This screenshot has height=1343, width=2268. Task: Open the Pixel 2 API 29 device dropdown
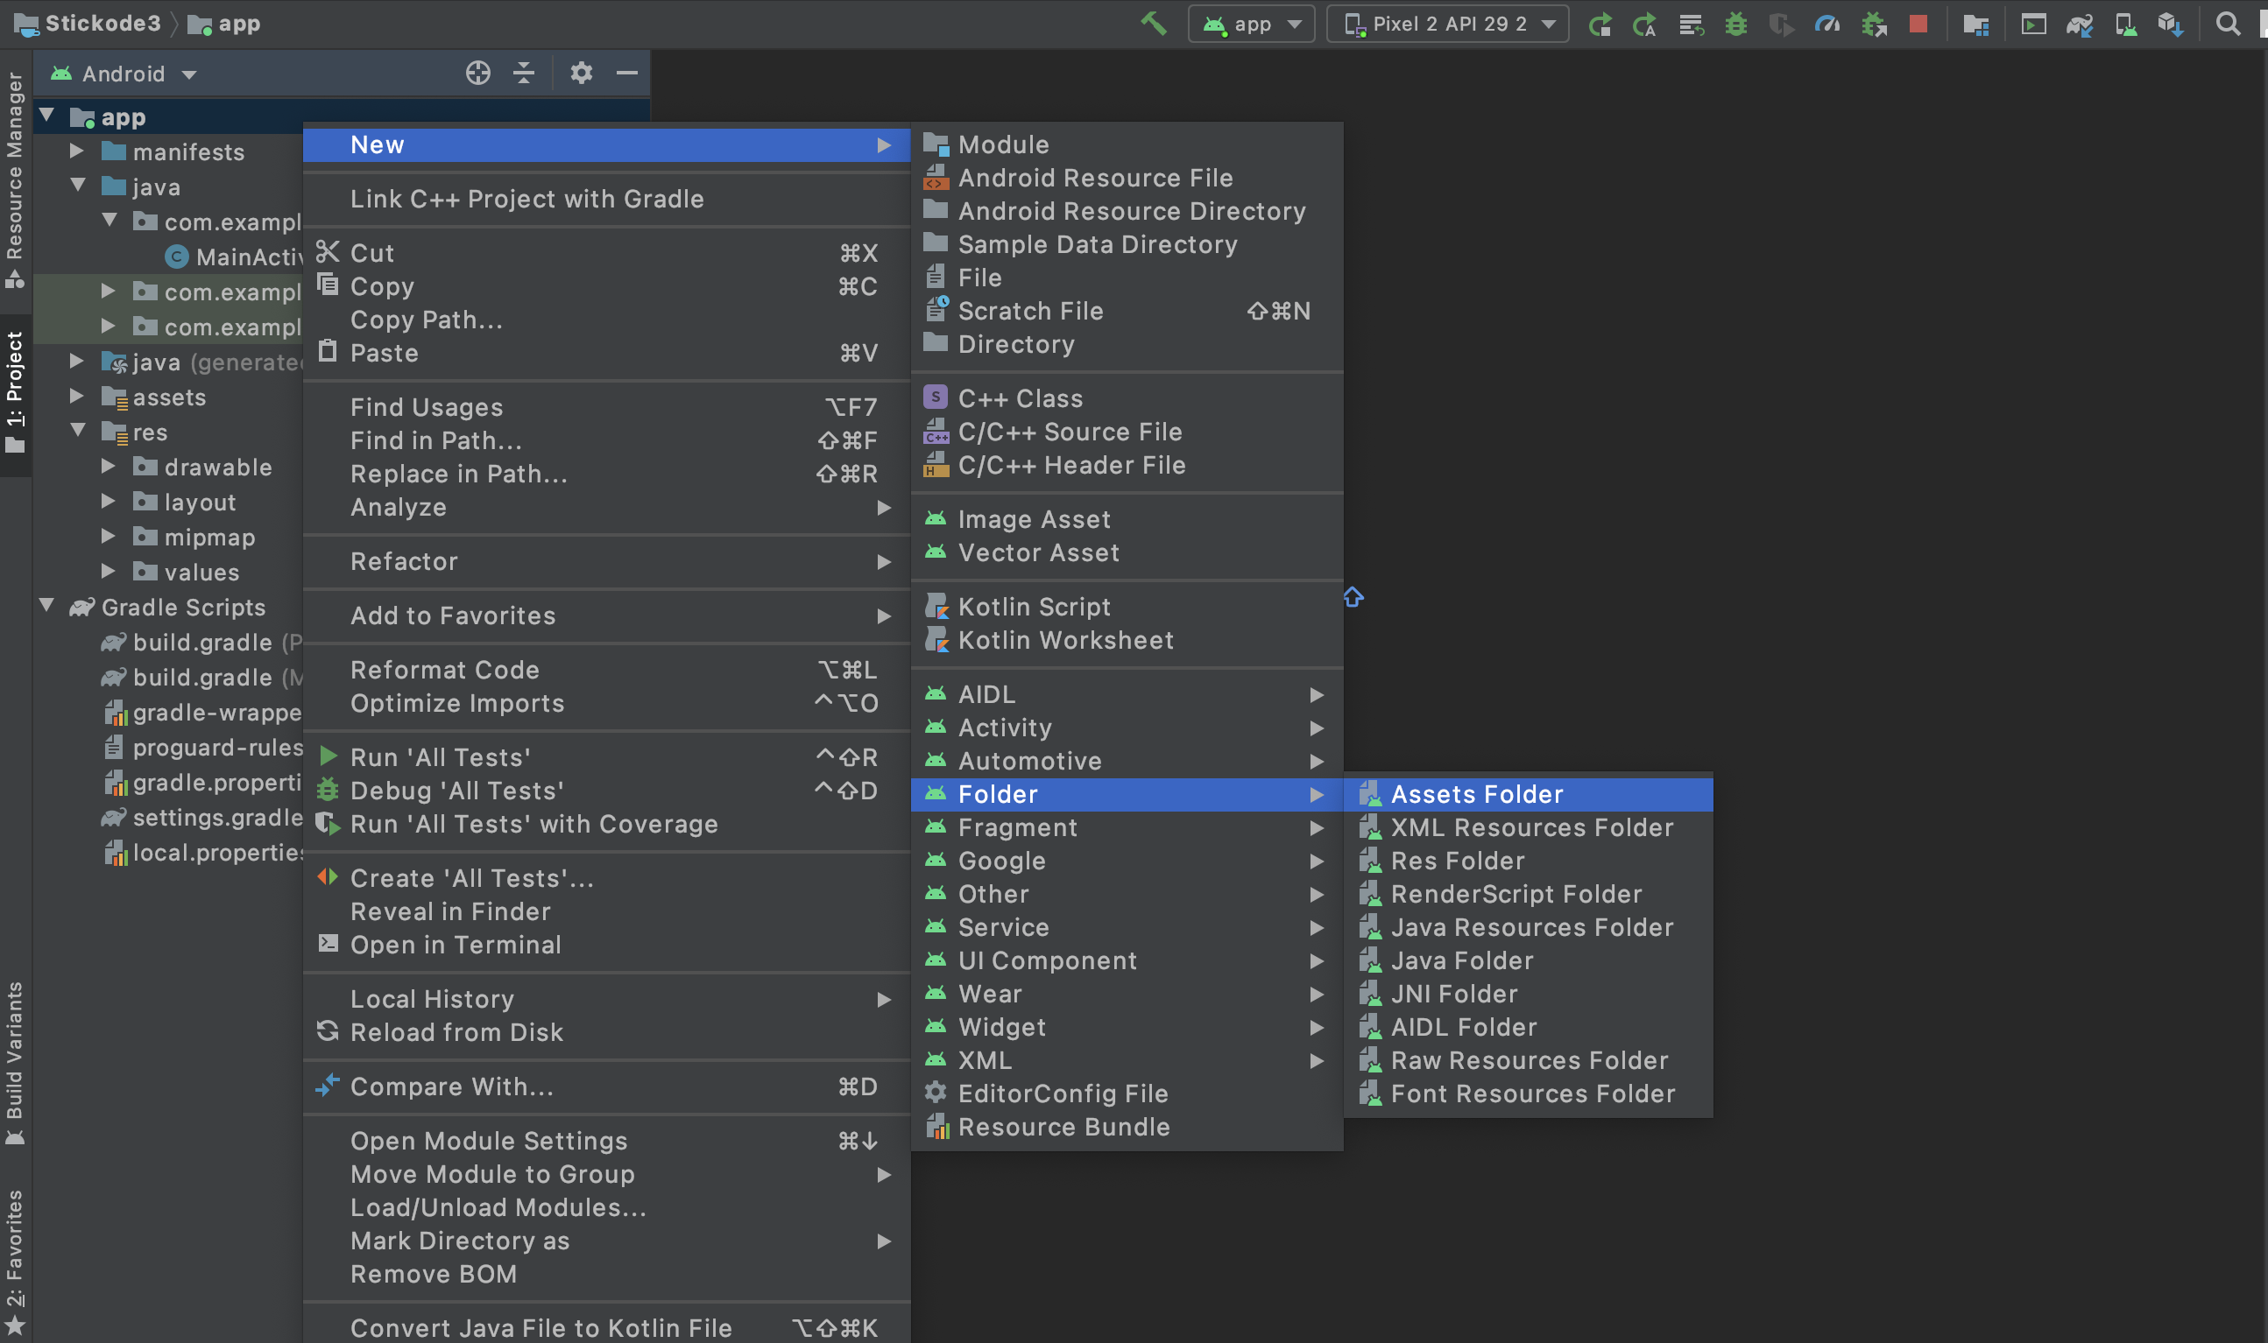click(1447, 24)
